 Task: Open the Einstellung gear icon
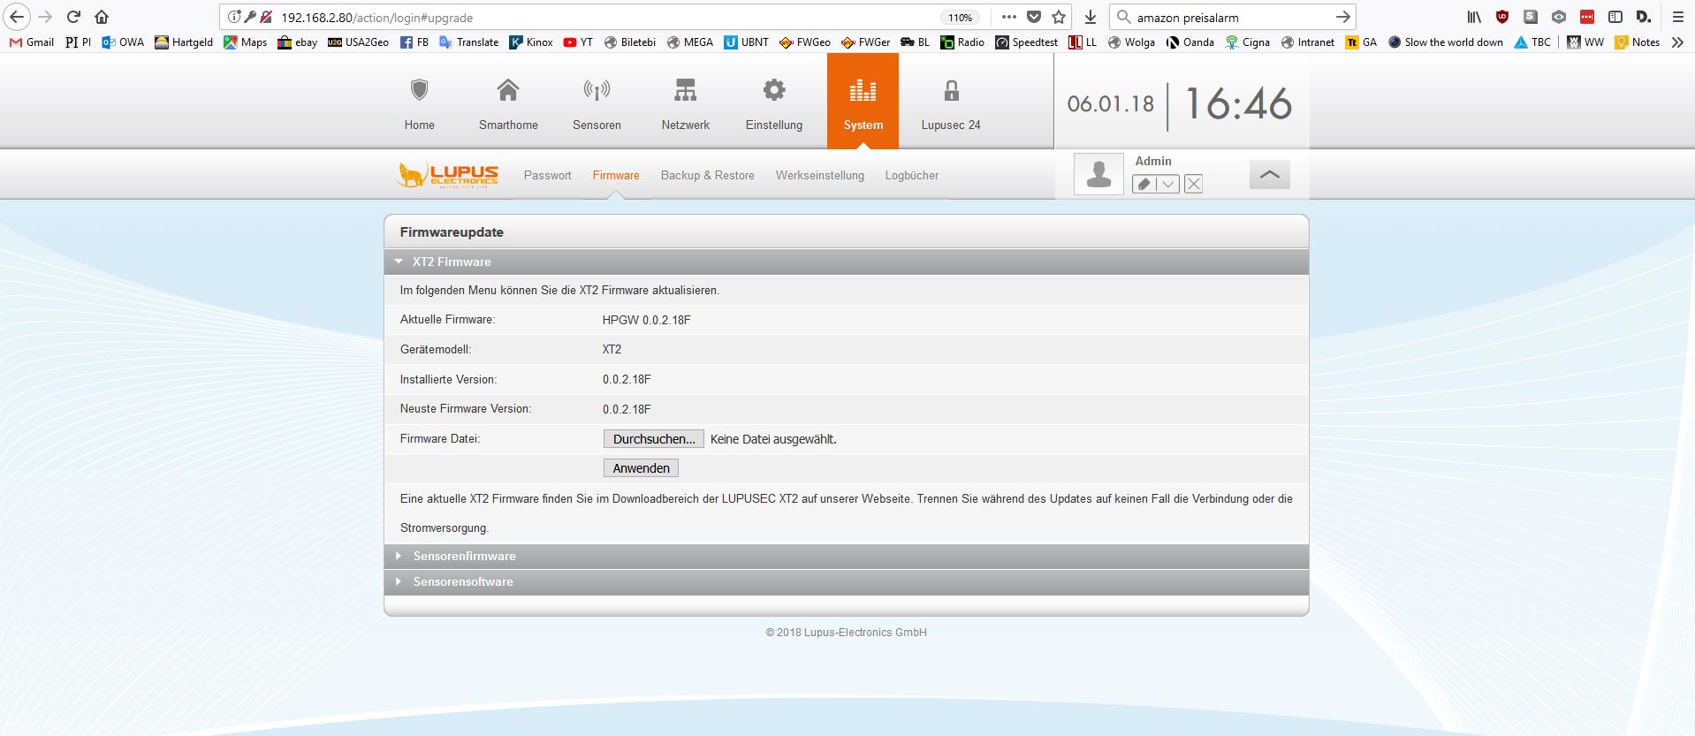773,90
